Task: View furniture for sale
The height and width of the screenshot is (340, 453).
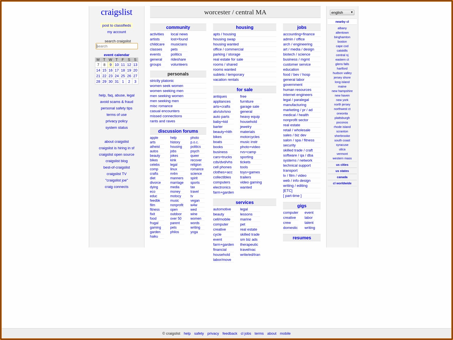Action: point(247,101)
